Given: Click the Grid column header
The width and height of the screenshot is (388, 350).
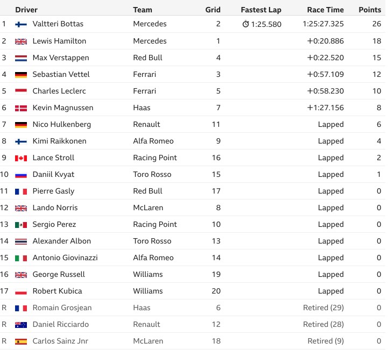Looking at the screenshot, I should click(213, 10).
